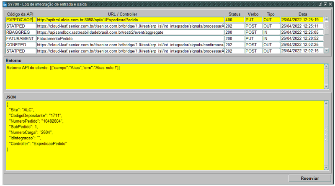Select the date 26/04/2022 12:25:05 cell
Image resolution: width=335 pixels, height=186 pixels.
tap(302, 33)
